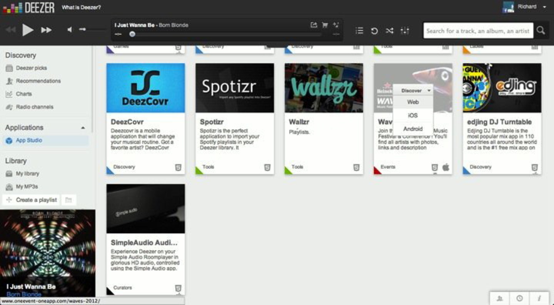Image resolution: width=554 pixels, height=305 pixels.
Task: Click the search magnifier button
Action: [x=541, y=30]
